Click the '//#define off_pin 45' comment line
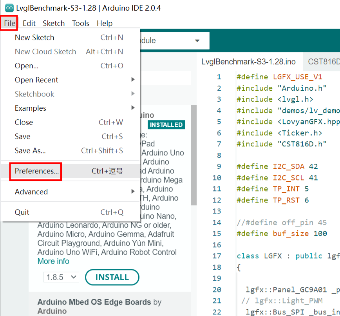 pyautogui.click(x=282, y=223)
